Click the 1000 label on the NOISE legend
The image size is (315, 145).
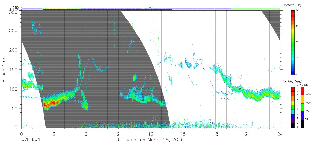pos(308,103)
